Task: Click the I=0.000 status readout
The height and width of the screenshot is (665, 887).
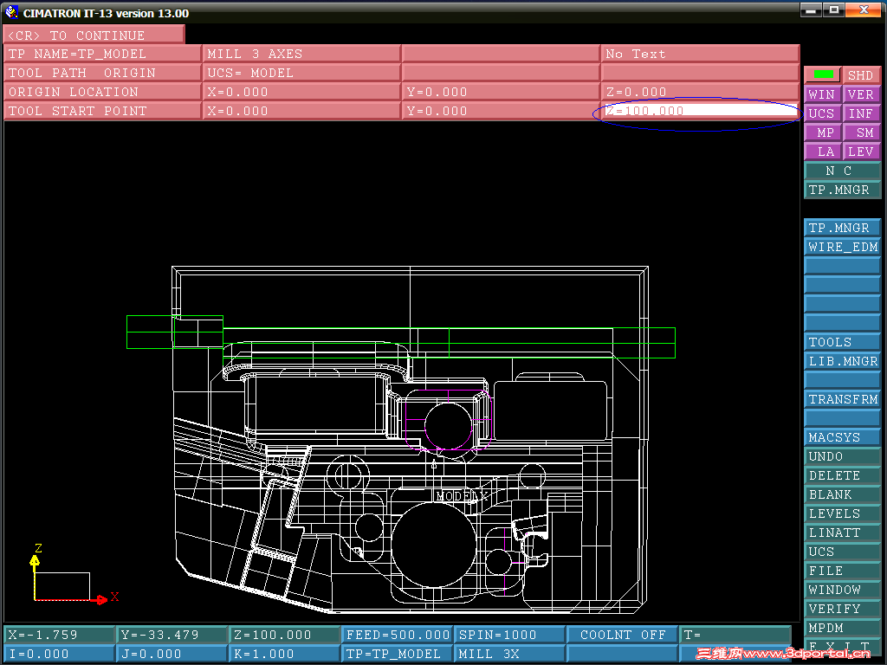Action: (x=60, y=655)
